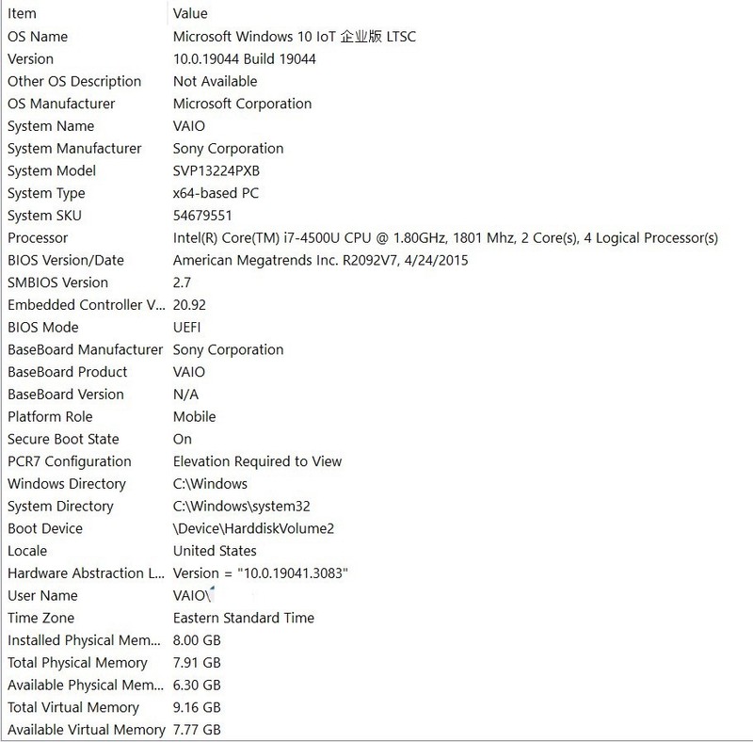Click installed memory '8.00 GB' value
Image resolution: width=753 pixels, height=742 pixels.
197,640
